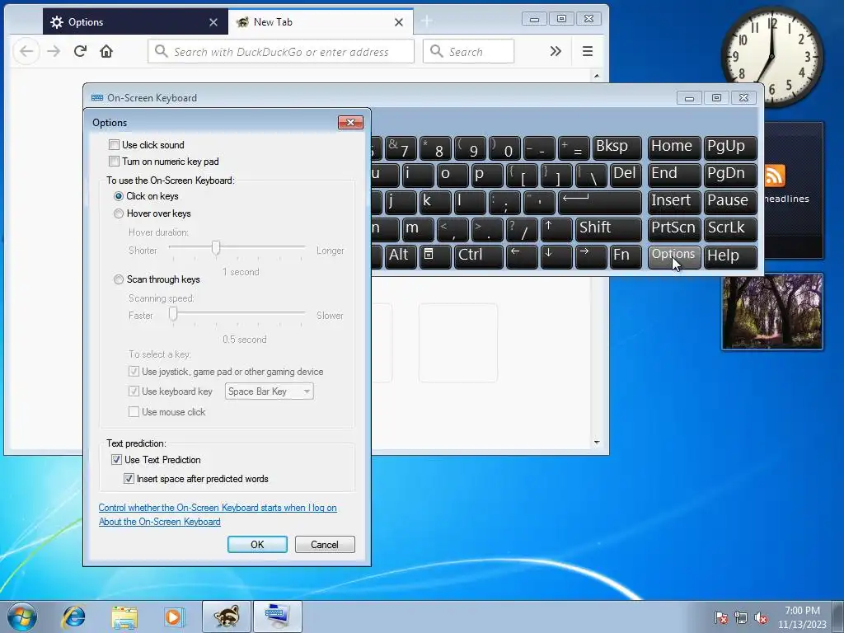Open Windows Media Player from taskbar
This screenshot has width=844, height=633.
[175, 617]
